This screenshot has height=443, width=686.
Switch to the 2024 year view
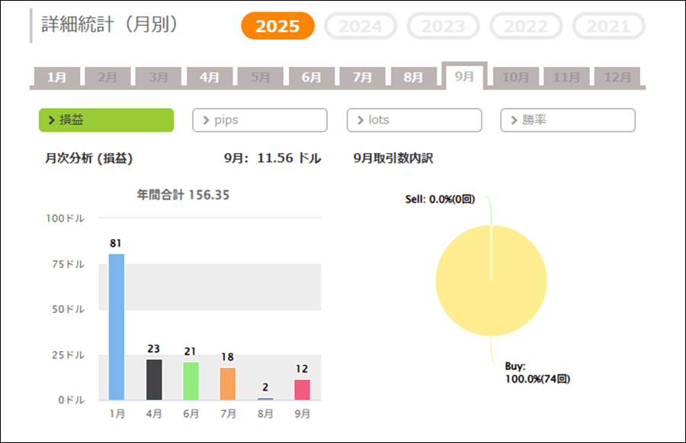click(361, 26)
